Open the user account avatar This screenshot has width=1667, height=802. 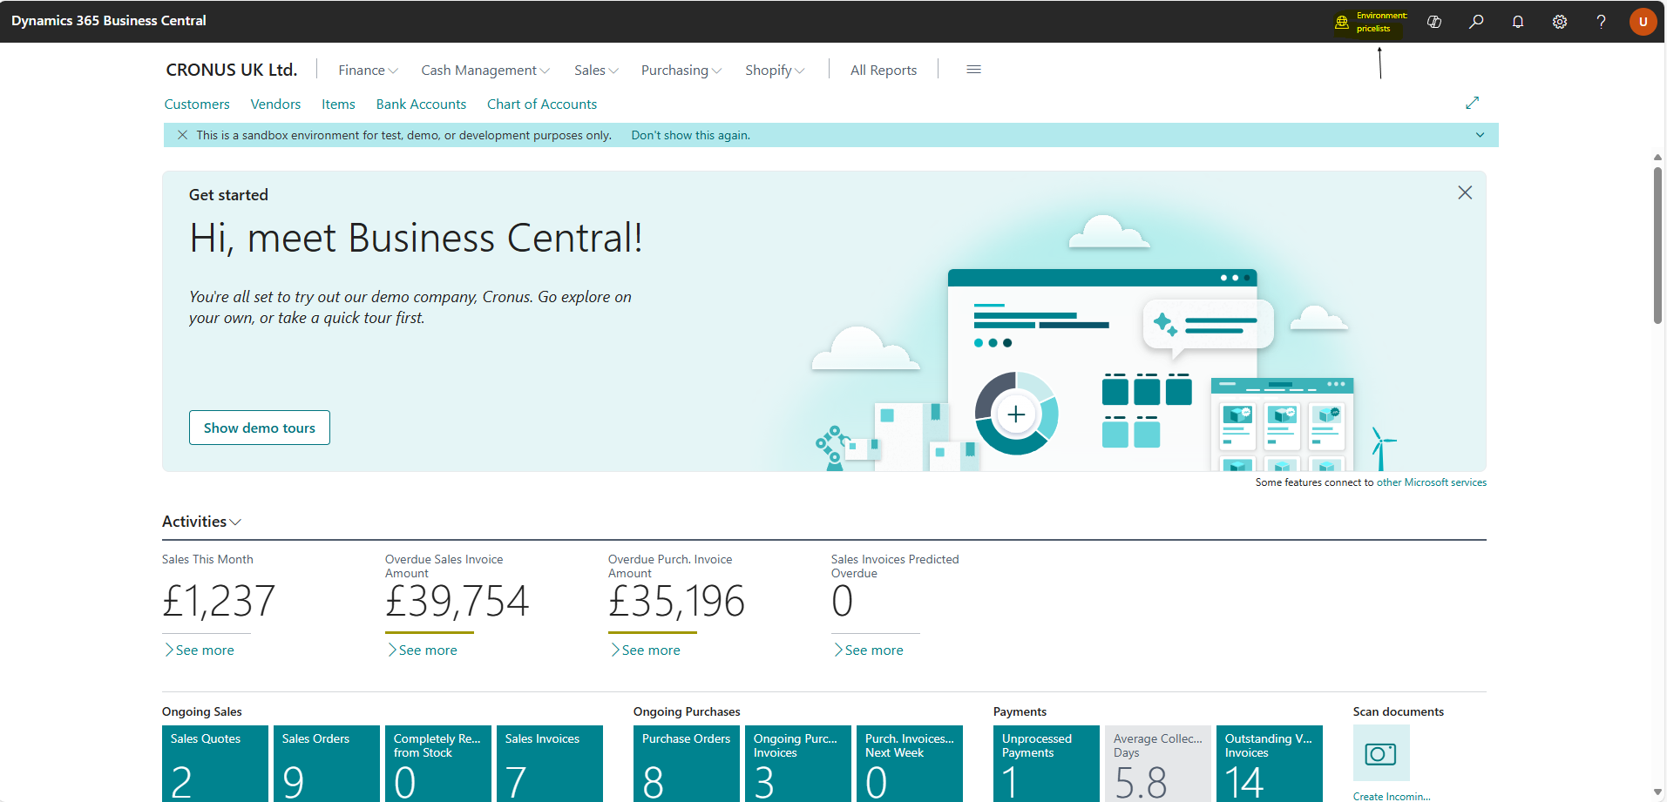tap(1643, 22)
